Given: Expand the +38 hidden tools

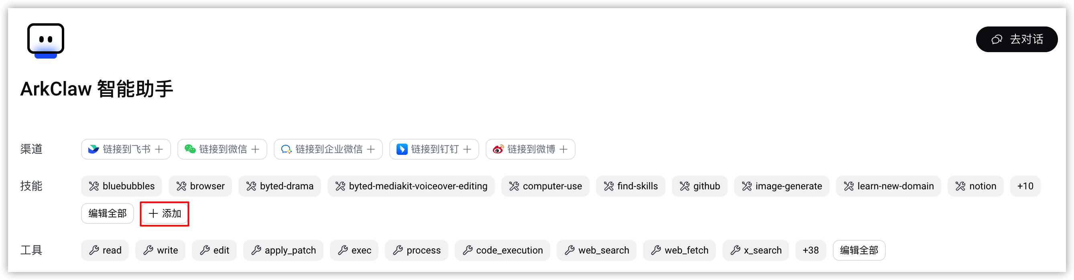Looking at the screenshot, I should [x=810, y=250].
